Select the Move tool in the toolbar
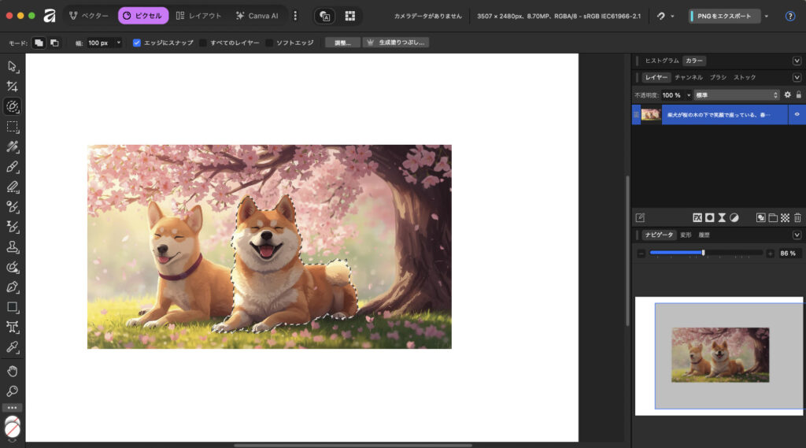The width and height of the screenshot is (806, 448). 12,66
